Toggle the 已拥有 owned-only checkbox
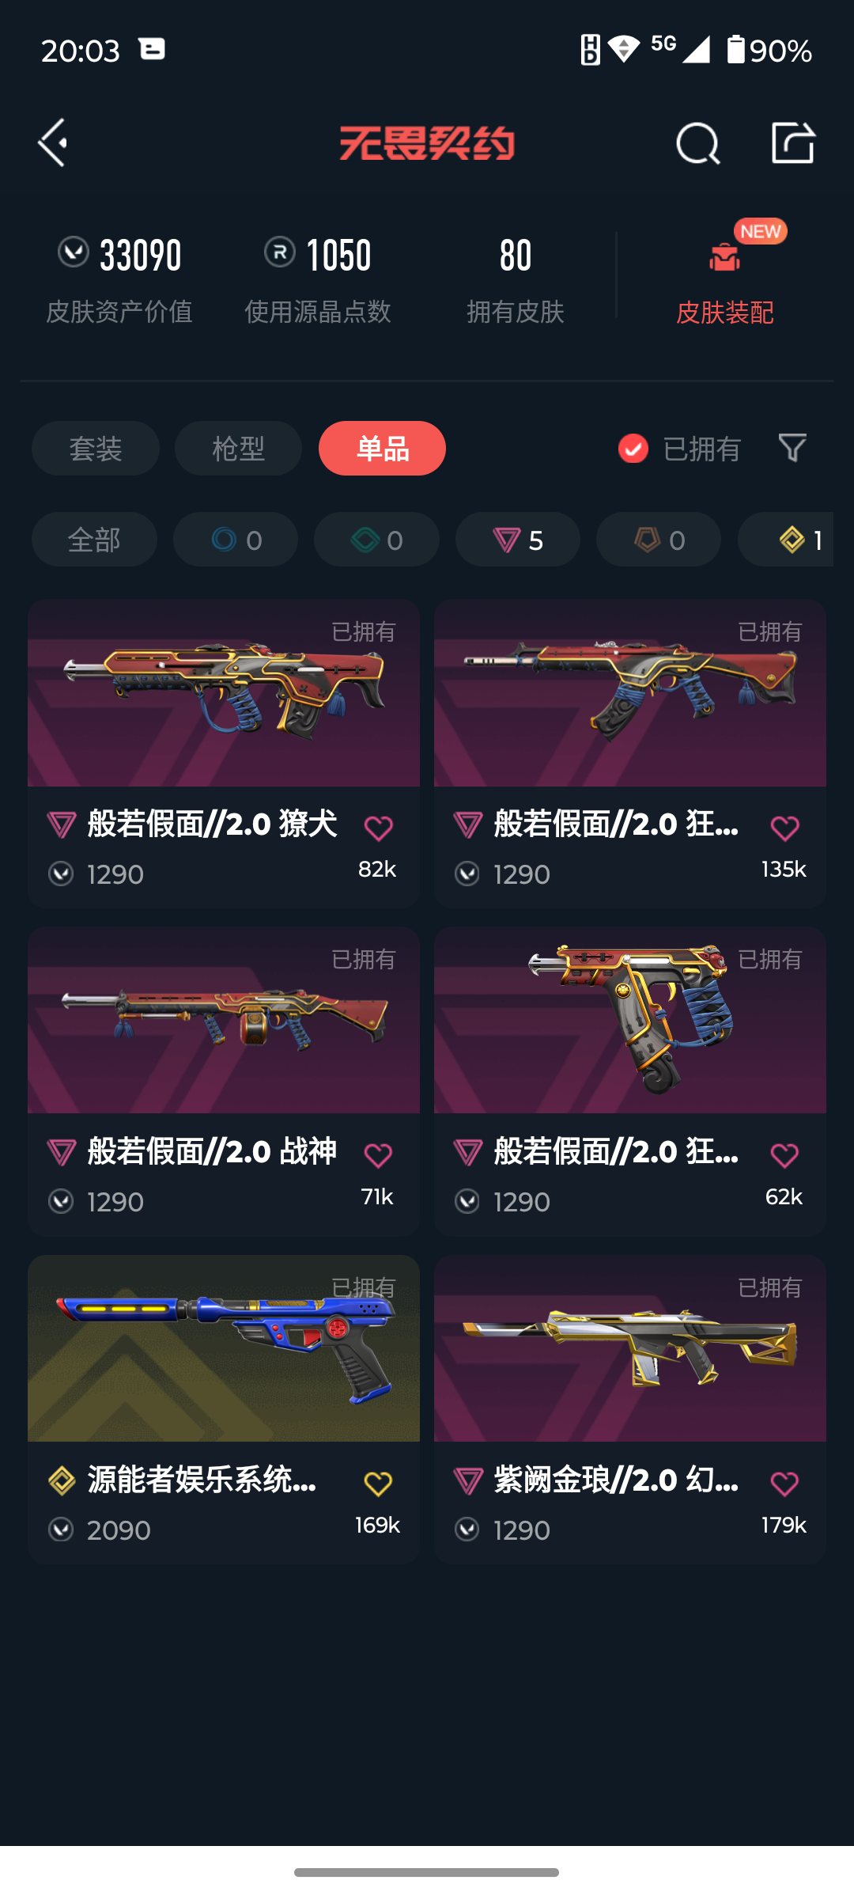The width and height of the screenshot is (854, 1899). (x=633, y=449)
